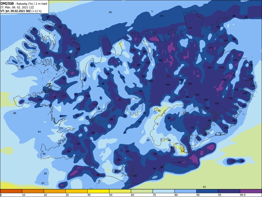Choose the pale yellow 50–60 legend swatch

click(x=120, y=191)
